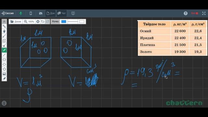Open help via the question mark icon

click(186, 13)
